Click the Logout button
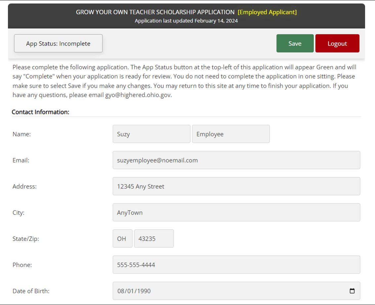 (x=337, y=43)
